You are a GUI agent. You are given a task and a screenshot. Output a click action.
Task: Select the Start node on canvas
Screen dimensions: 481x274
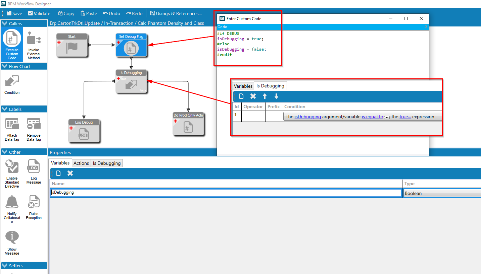coord(72,45)
